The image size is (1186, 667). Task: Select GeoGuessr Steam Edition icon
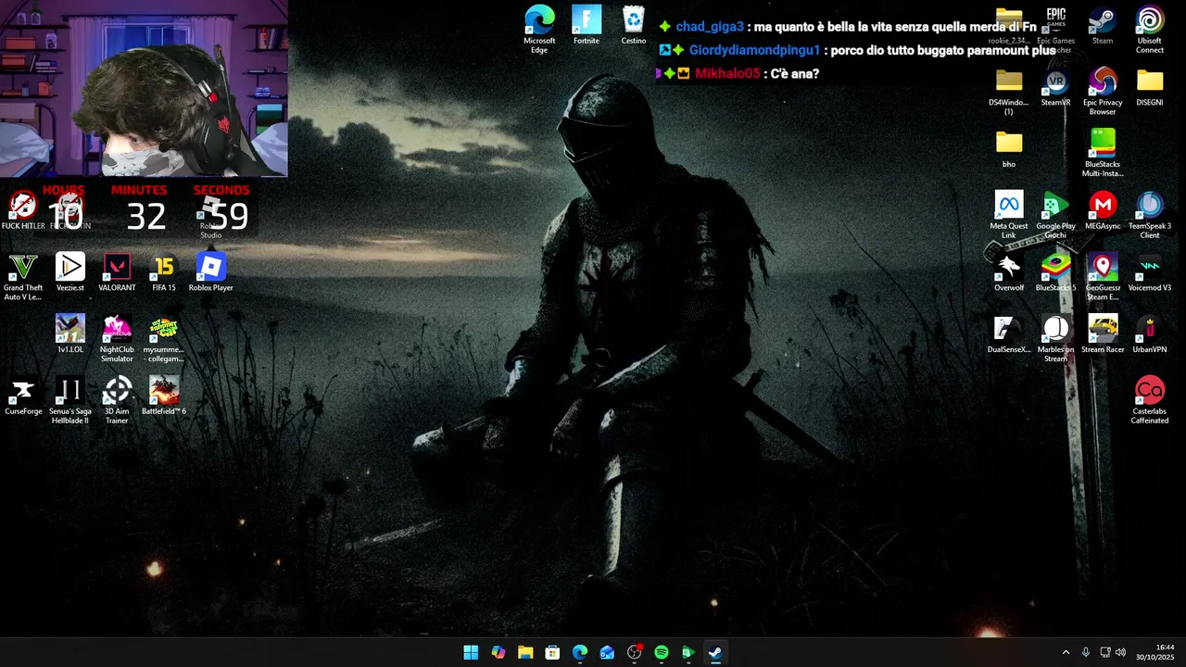(x=1103, y=277)
